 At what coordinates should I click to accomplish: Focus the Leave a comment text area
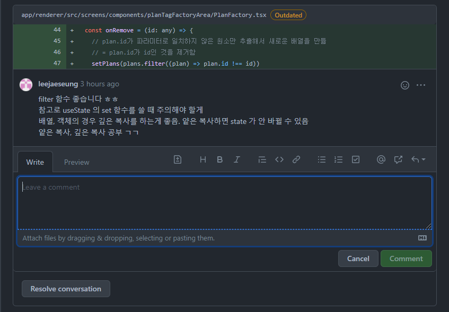225,203
